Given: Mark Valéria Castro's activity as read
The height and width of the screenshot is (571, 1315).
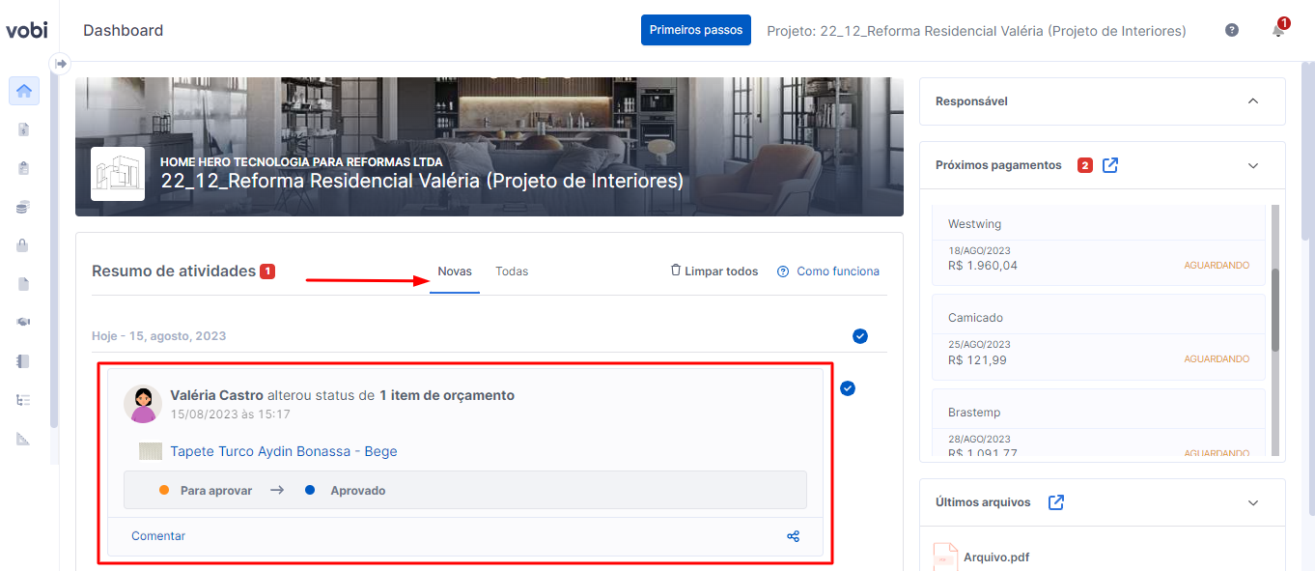Looking at the screenshot, I should (x=848, y=388).
